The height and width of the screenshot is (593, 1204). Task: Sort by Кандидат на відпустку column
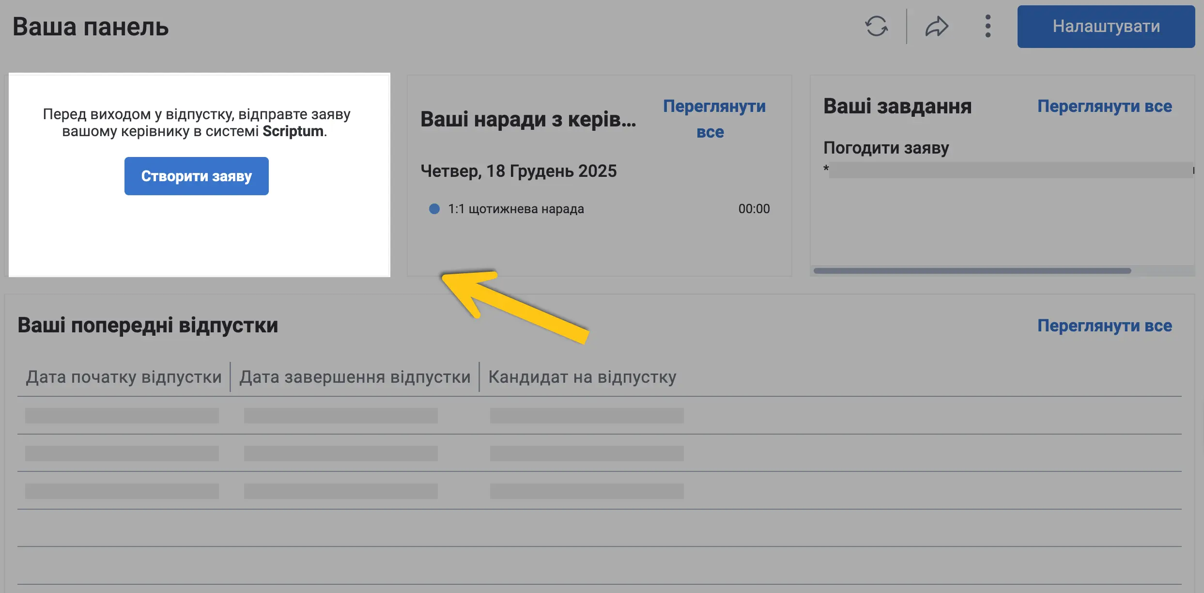coord(582,377)
